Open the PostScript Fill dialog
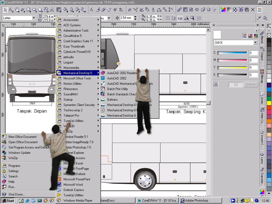 [x=247, y=10]
